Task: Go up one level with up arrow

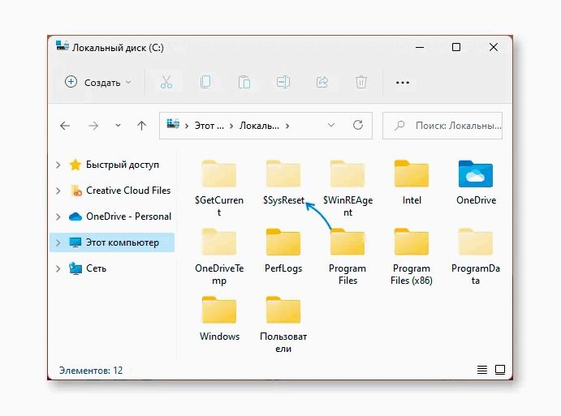Action: click(142, 126)
